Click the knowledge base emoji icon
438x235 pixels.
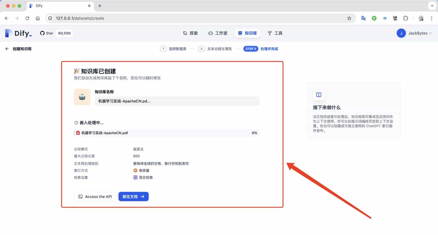coord(82,97)
